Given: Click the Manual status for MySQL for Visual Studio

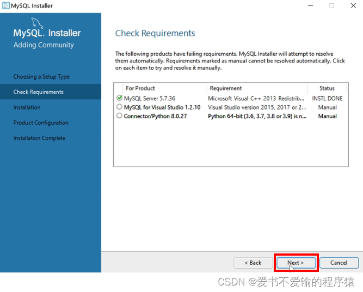Looking at the screenshot, I should (x=327, y=107).
